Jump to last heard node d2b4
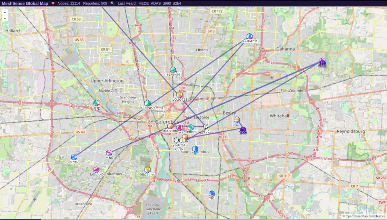The image size is (387, 220). point(177,3)
